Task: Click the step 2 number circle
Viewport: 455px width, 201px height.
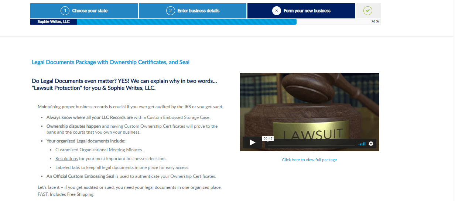Action: click(170, 11)
